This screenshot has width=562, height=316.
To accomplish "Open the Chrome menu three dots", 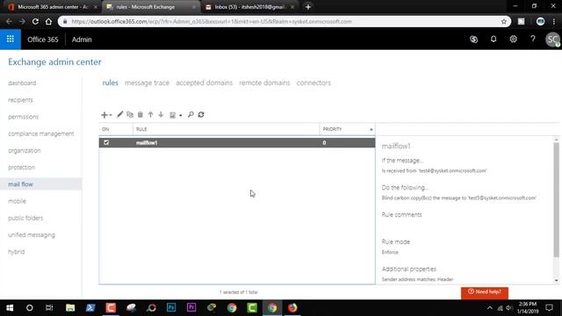I will [x=554, y=21].
